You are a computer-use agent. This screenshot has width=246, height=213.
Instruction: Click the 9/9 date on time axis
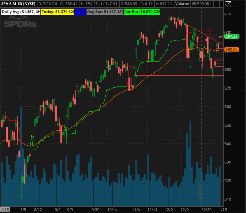pyautogui.click(x=70, y=210)
